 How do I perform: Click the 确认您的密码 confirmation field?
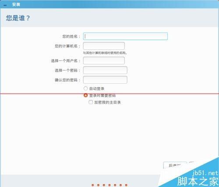(x=105, y=80)
